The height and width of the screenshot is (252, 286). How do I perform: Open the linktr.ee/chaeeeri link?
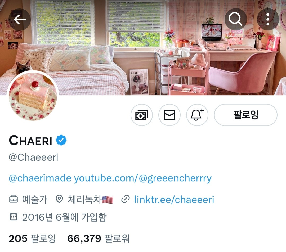pyautogui.click(x=174, y=200)
